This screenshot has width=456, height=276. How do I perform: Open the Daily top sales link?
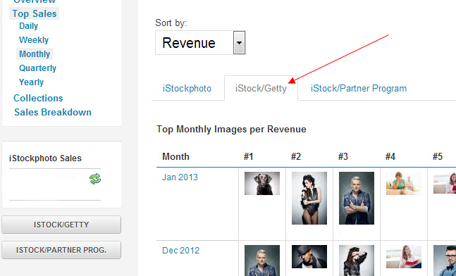[28, 26]
